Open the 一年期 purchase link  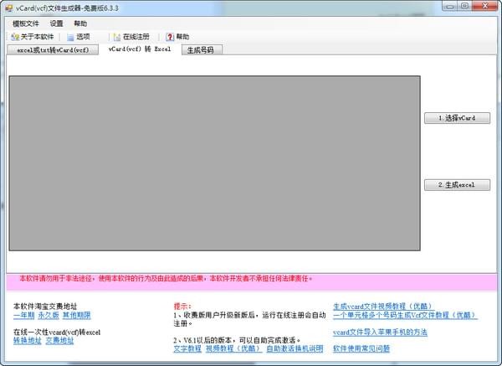(x=23, y=315)
